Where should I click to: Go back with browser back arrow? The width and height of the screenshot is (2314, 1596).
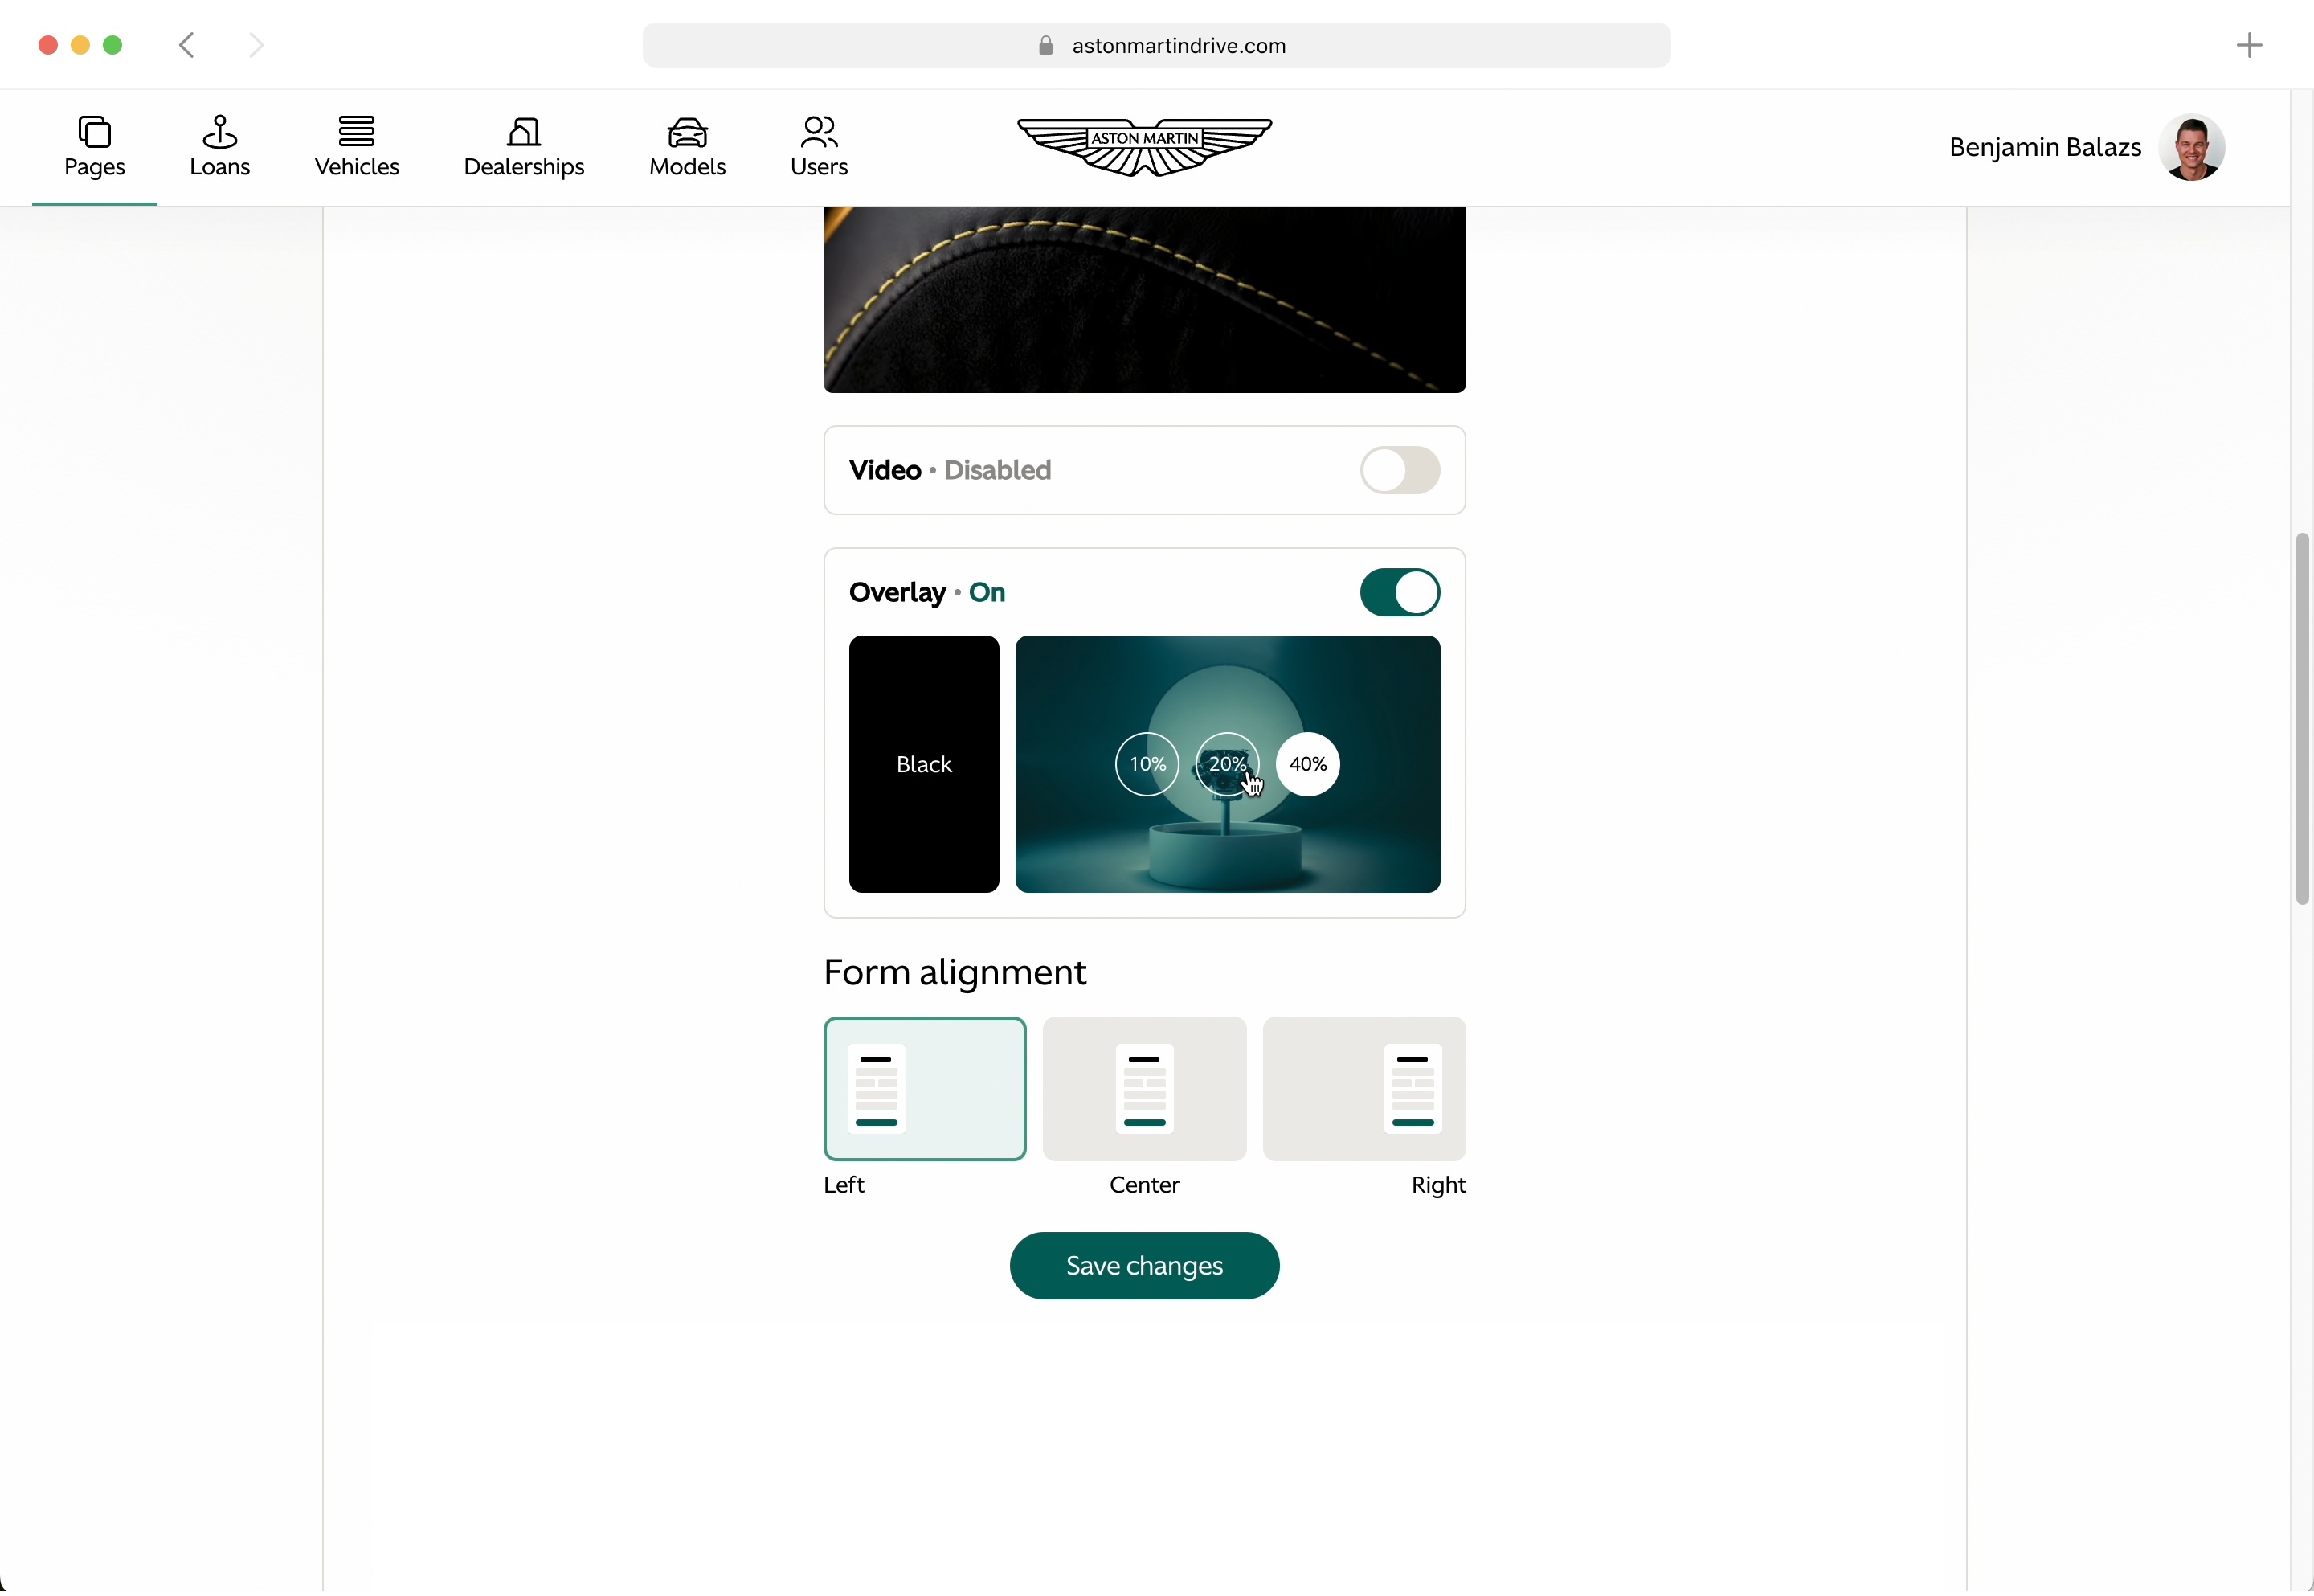click(x=187, y=46)
